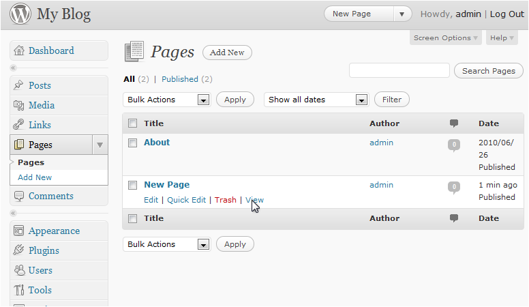529x307 pixels.
Task: Click the Search Pages button
Action: click(489, 71)
